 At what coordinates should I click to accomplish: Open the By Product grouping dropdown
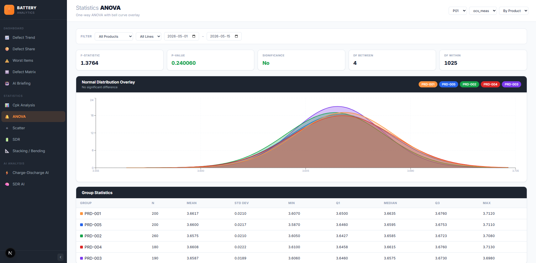(514, 11)
